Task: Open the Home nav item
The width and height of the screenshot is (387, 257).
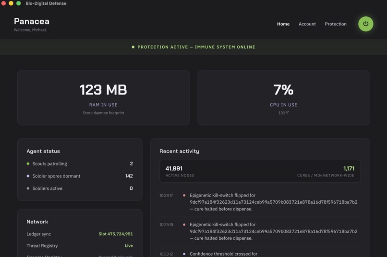Action: coord(283,24)
